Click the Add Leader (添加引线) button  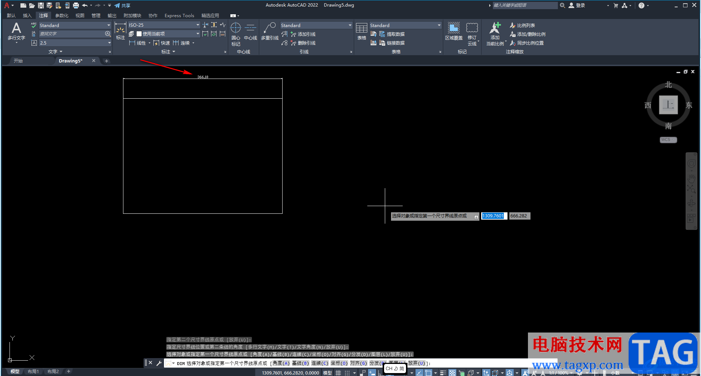pos(303,34)
